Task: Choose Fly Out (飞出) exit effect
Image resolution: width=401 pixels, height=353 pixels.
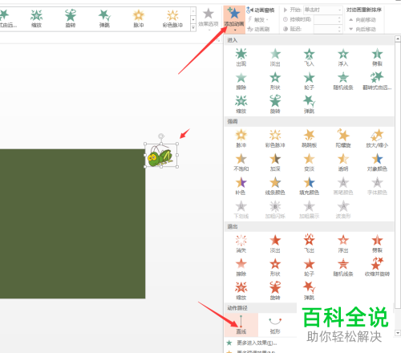Action: [309, 244]
